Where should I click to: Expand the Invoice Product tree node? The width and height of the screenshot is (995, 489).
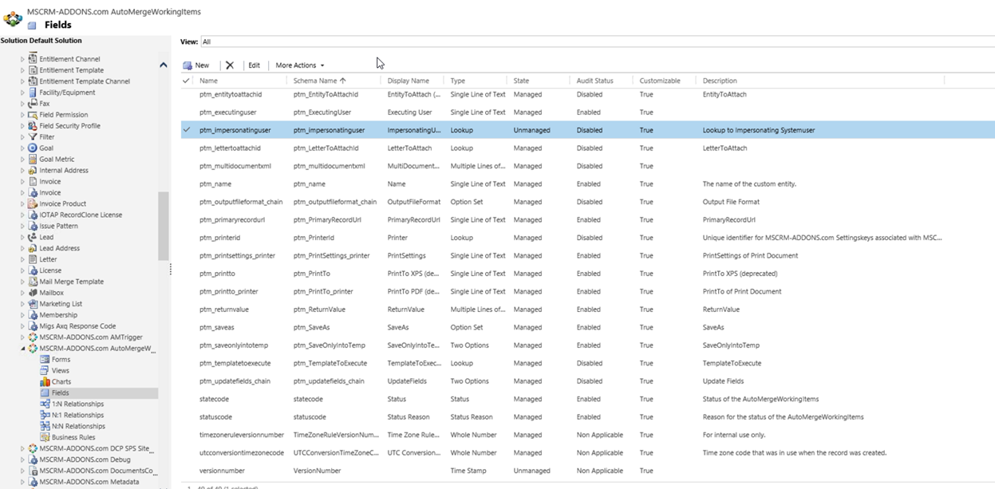[22, 204]
